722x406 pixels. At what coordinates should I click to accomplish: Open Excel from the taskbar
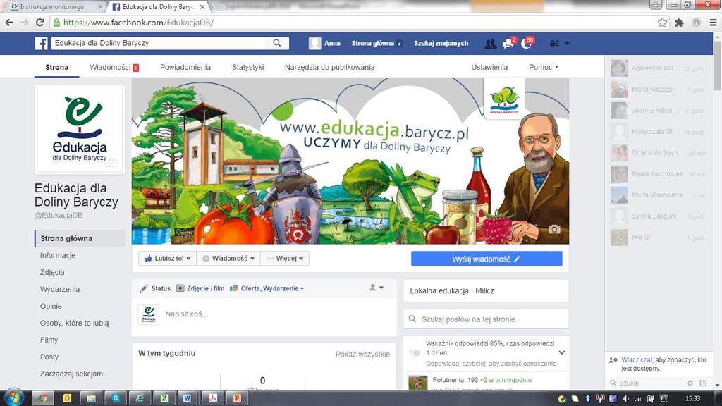pyautogui.click(x=164, y=398)
